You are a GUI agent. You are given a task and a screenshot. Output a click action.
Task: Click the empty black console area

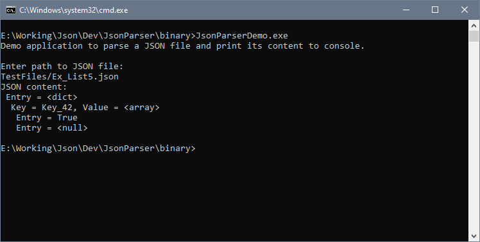234,195
